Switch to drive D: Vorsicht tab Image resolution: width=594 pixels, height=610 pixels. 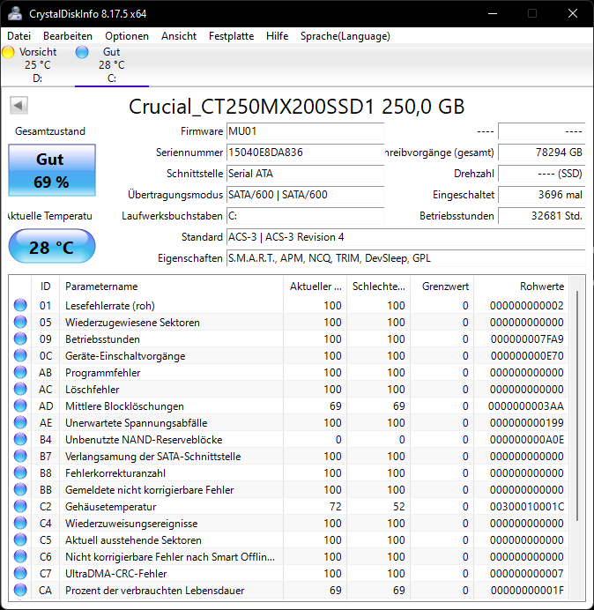click(x=37, y=65)
